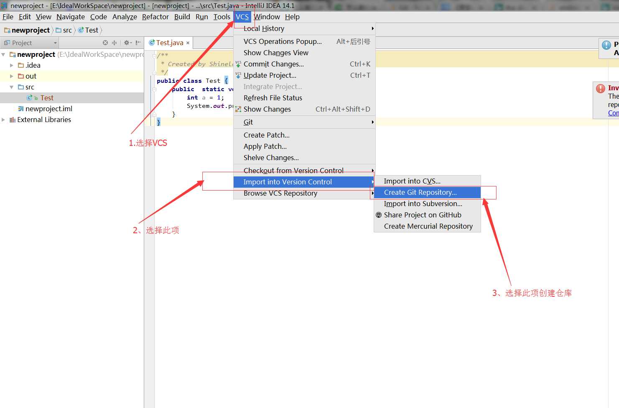619x408 pixels.
Task: Open the View menu
Action: coord(43,17)
